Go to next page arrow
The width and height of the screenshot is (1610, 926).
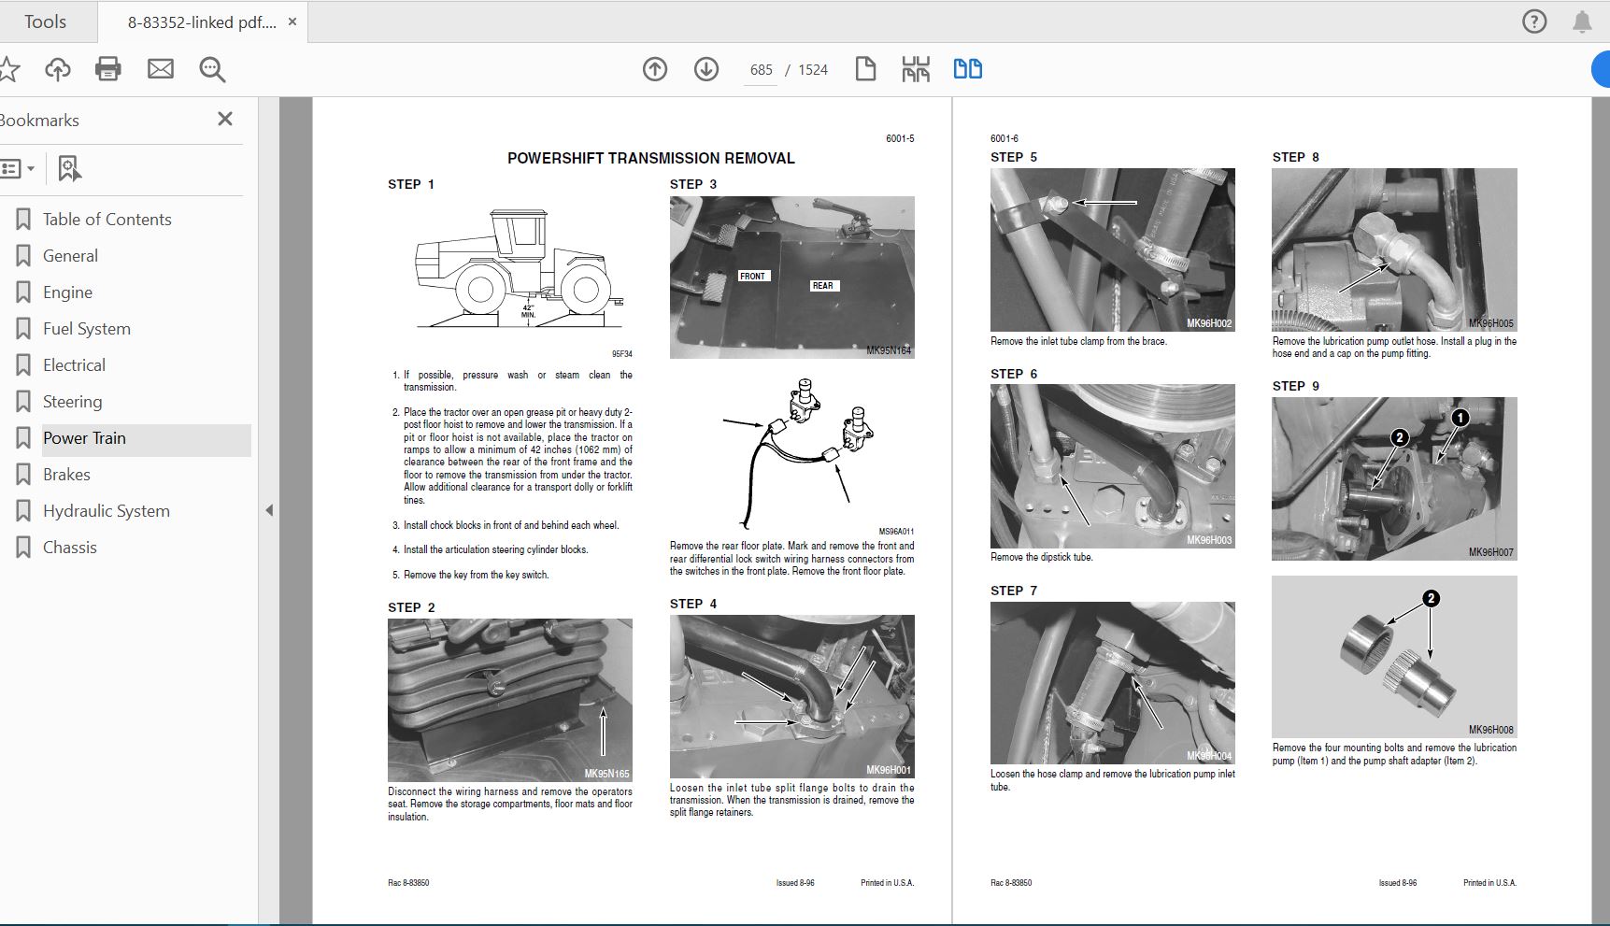[706, 69]
